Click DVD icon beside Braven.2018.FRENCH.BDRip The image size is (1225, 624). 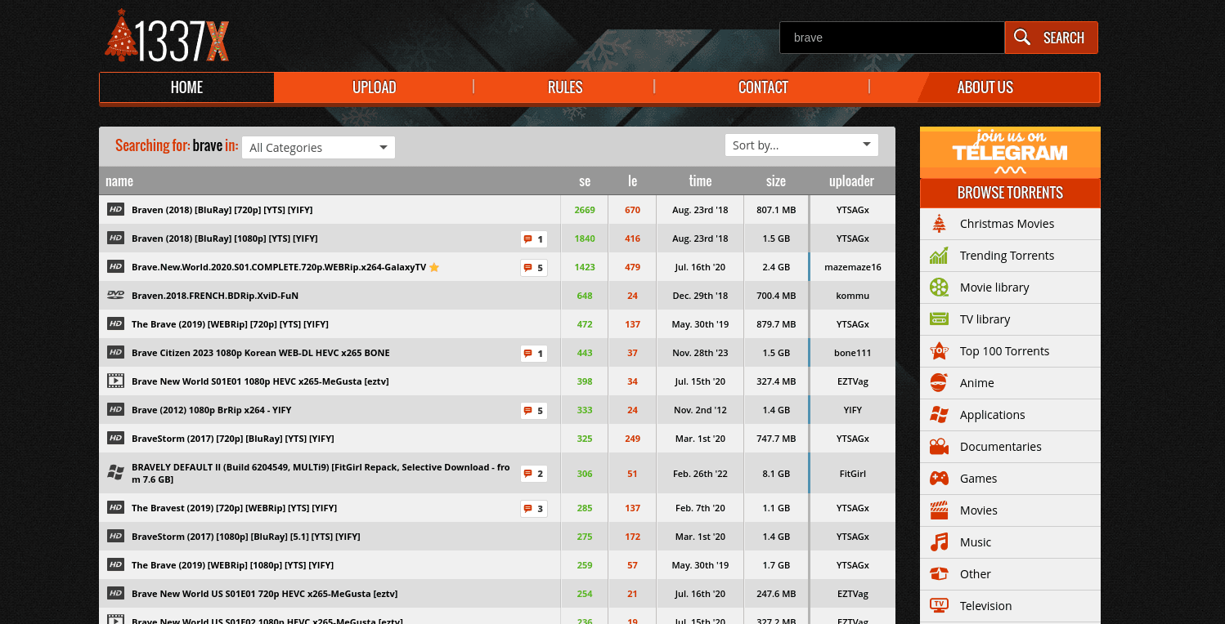pos(115,296)
